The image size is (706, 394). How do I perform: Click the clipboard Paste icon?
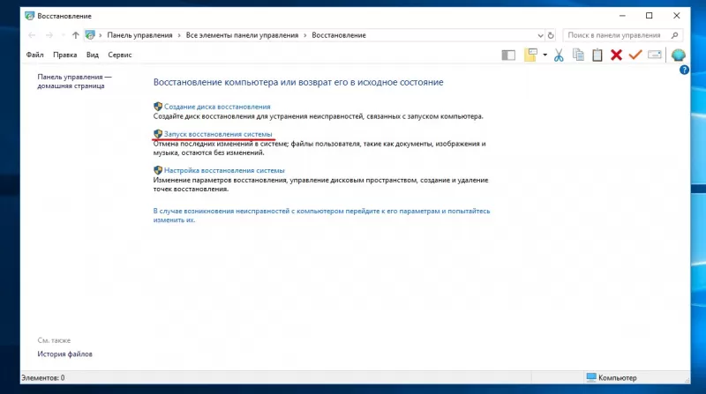(x=597, y=55)
